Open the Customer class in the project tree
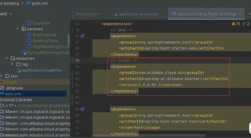Image resolution: width=251 pixels, height=138 pixels. coord(42,23)
